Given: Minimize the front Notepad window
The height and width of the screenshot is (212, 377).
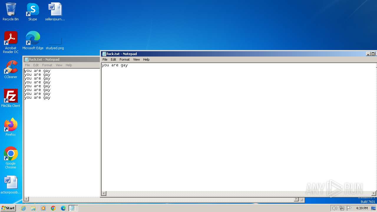Looking at the screenshot, I should point(368,54).
